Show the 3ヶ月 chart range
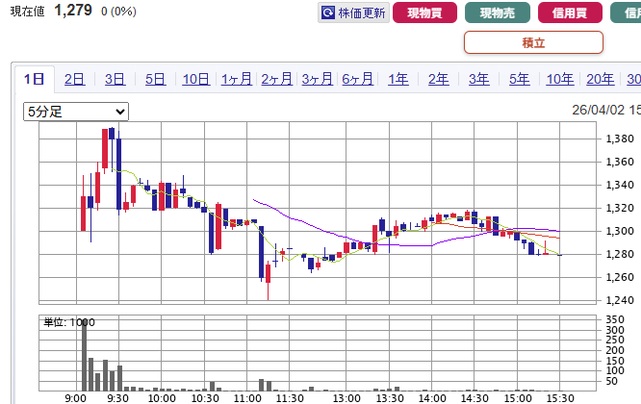 coord(317,79)
